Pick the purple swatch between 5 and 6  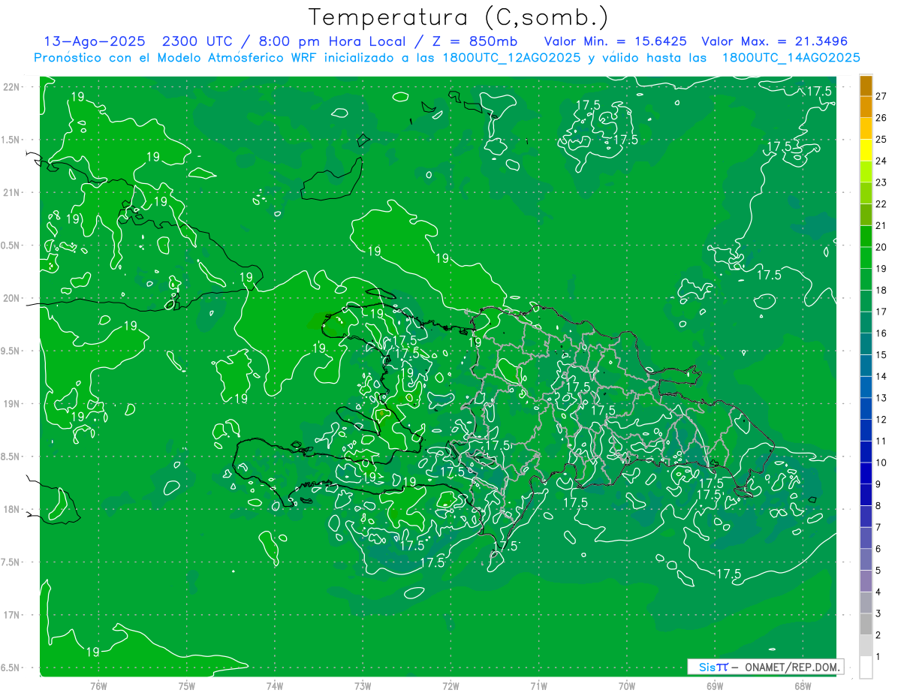(866, 559)
